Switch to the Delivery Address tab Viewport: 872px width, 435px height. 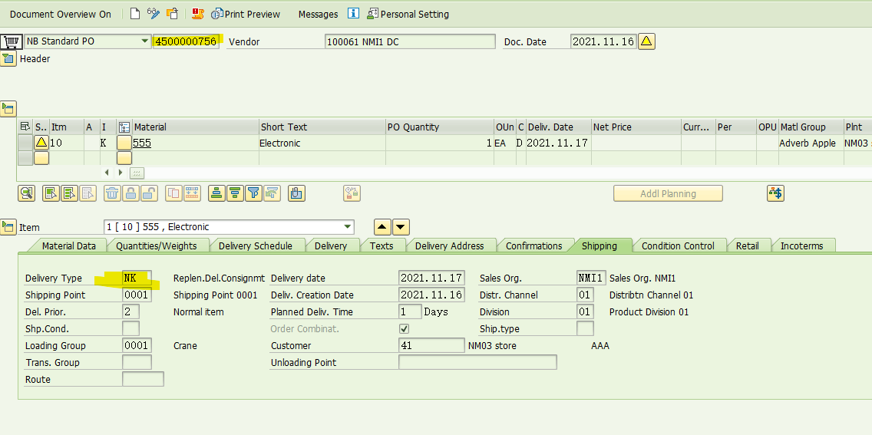click(x=449, y=246)
